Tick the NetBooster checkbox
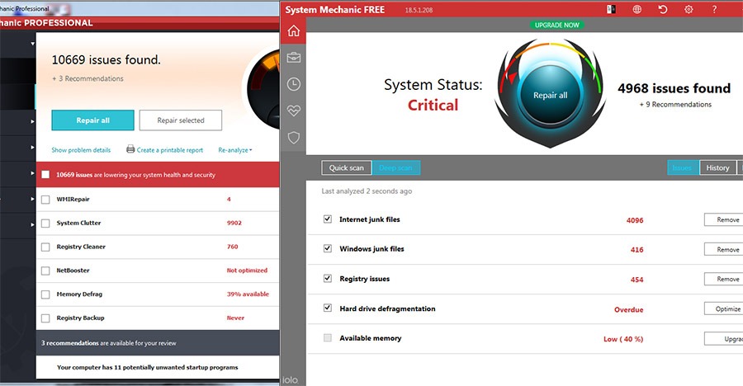743x386 pixels. tap(45, 271)
